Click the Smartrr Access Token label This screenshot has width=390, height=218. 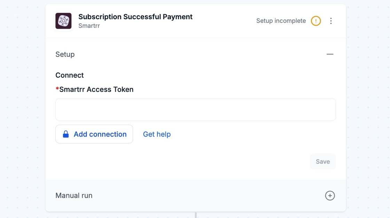[96, 89]
